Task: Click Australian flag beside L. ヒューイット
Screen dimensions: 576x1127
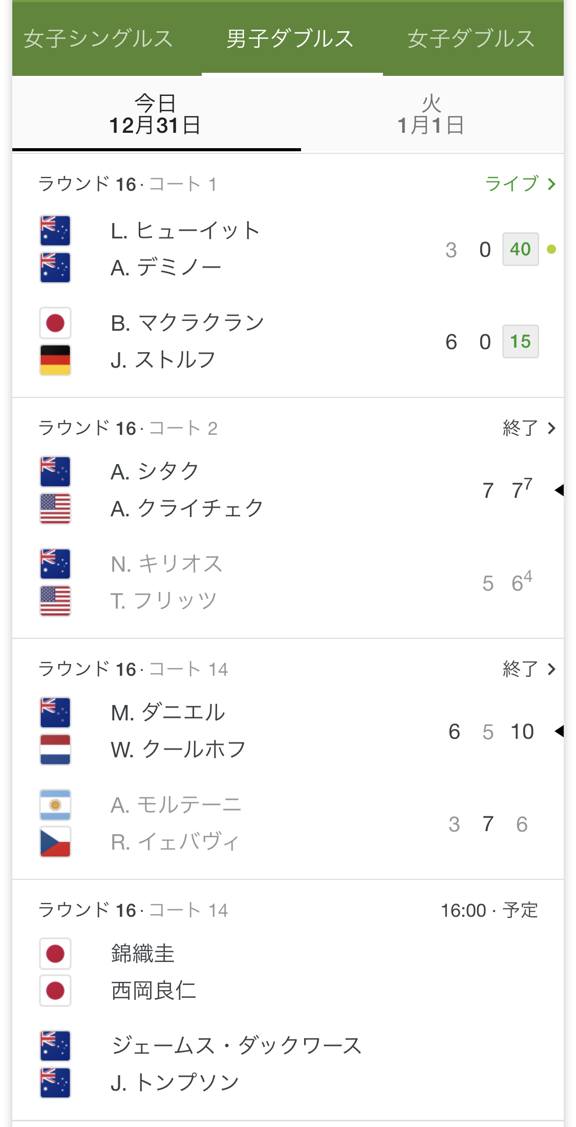Action: 55,231
